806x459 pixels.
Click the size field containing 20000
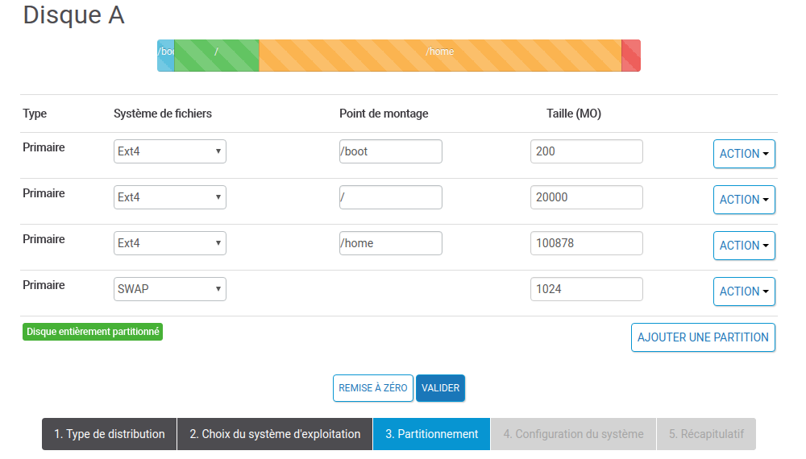586,197
